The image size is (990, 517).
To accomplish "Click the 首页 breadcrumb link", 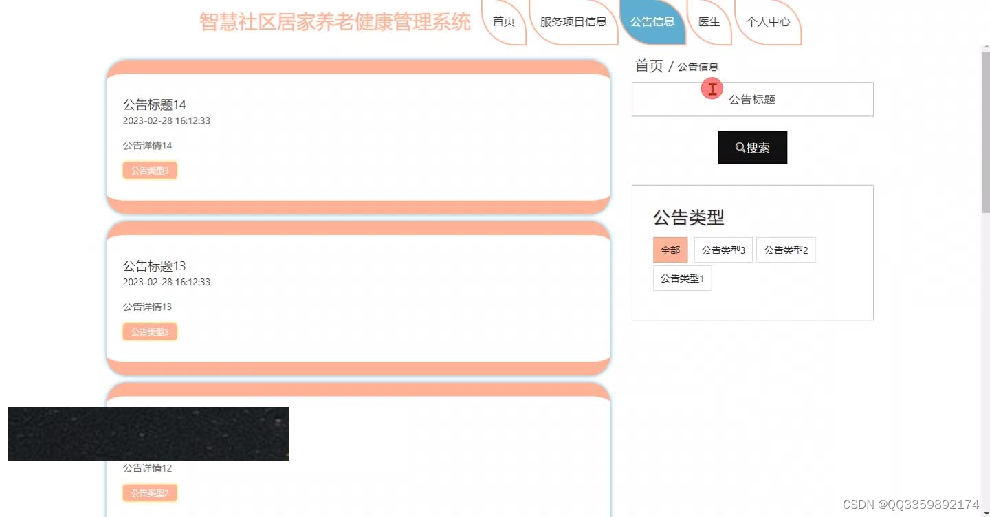I will click(x=649, y=66).
